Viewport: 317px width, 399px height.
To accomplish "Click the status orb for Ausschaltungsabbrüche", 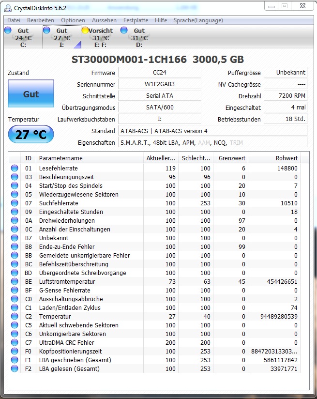I will pos(15,299).
